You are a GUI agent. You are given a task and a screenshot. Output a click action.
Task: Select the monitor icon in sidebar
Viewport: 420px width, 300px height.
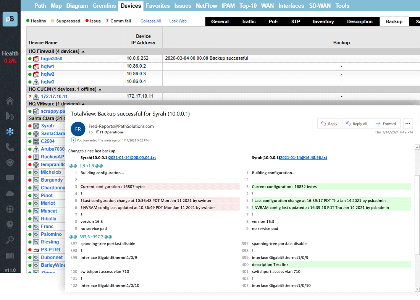click(10, 178)
